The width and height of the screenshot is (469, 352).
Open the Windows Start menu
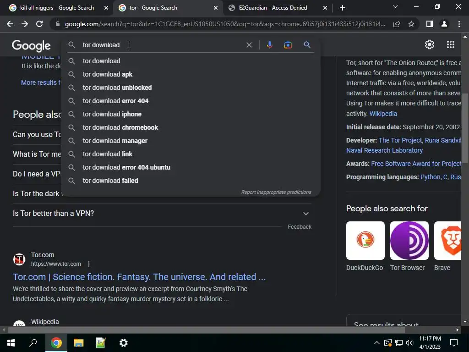(11, 343)
